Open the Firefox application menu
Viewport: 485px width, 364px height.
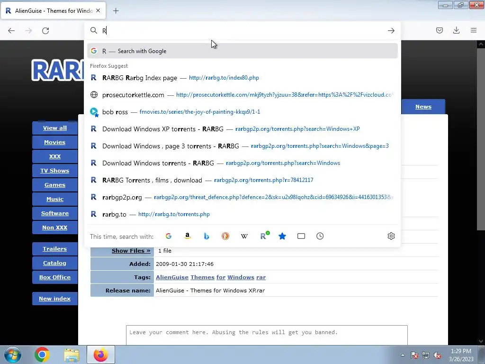(474, 30)
